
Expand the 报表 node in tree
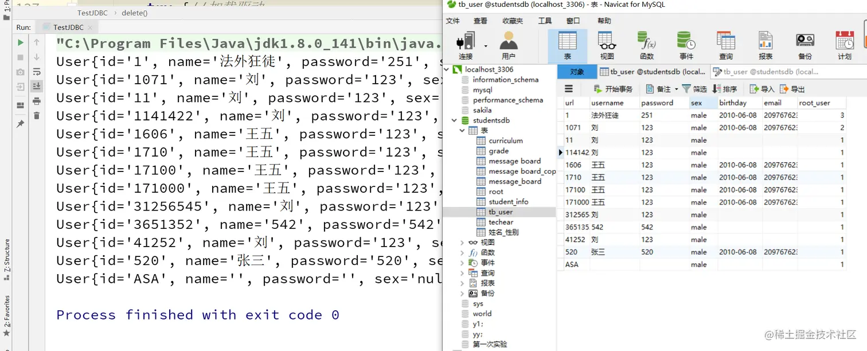(x=462, y=283)
